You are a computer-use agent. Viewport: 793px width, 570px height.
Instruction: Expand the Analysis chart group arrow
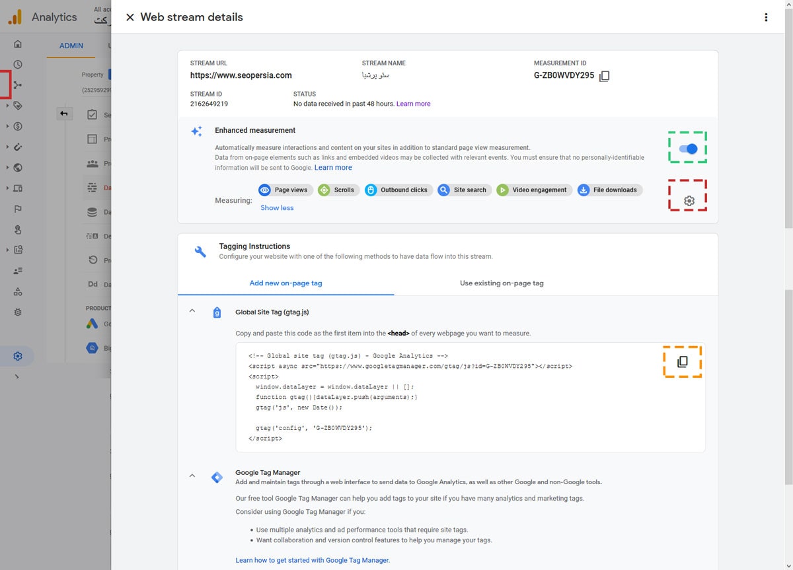[x=7, y=250]
